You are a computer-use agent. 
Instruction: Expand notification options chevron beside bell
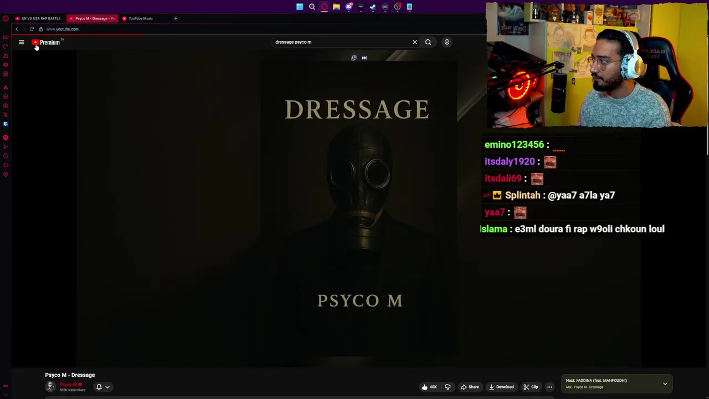tap(107, 387)
